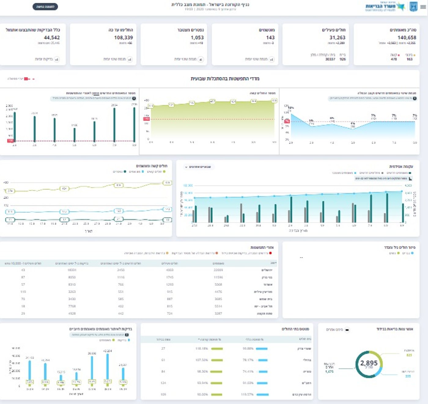Select the 163 moderate count in confirmed card
Screen dimensions: 428x404
pos(409,59)
